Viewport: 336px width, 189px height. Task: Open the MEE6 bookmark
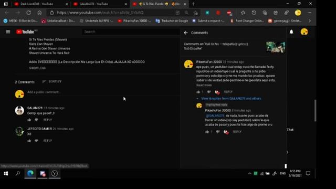(x=20, y=21)
